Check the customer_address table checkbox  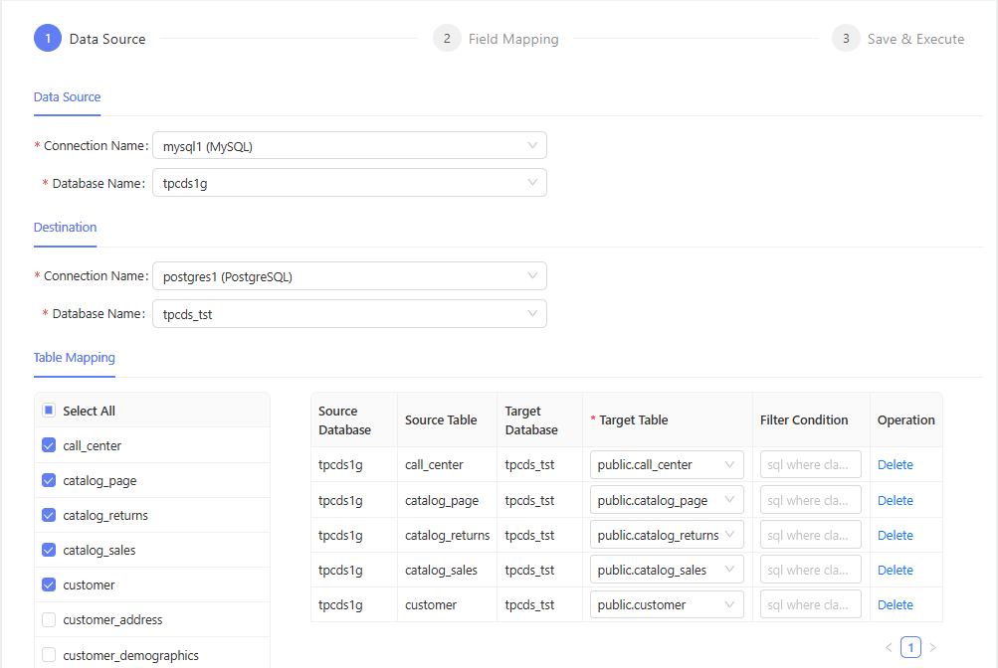pos(49,619)
